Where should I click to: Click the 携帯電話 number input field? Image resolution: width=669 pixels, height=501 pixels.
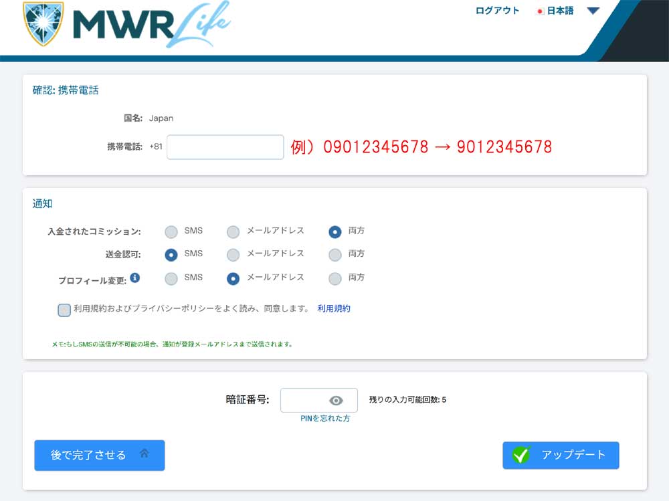coord(225,147)
